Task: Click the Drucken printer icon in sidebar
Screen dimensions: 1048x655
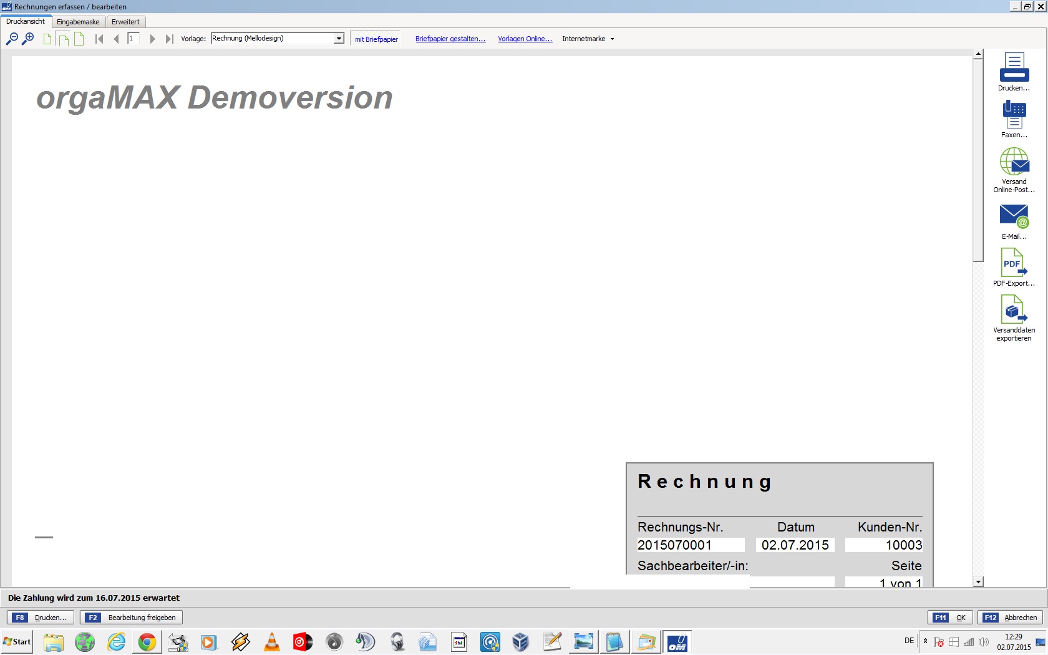Action: [1014, 67]
